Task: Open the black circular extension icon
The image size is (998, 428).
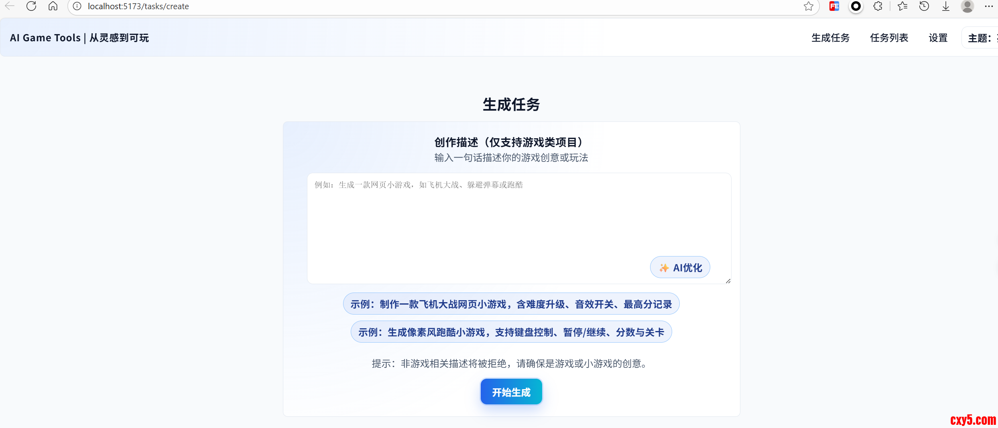Action: (x=856, y=6)
